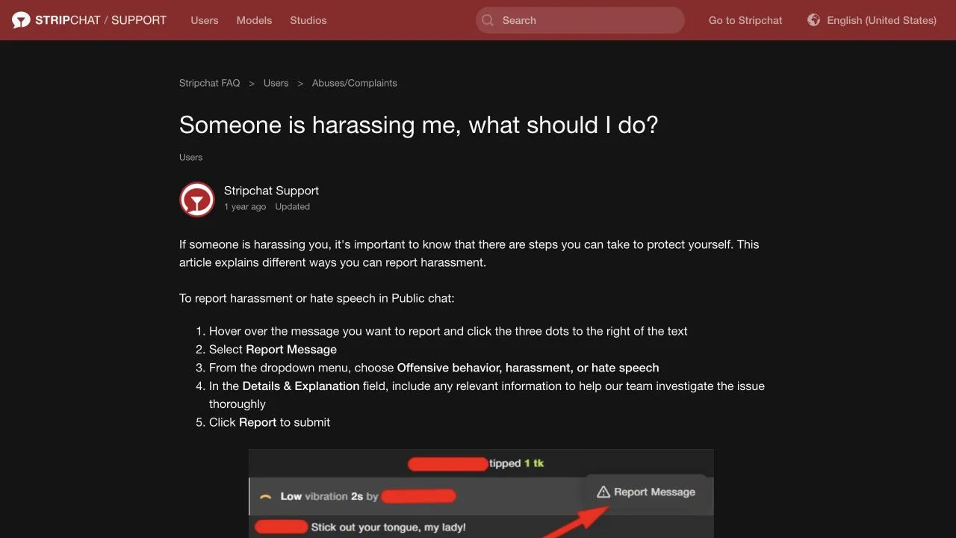The height and width of the screenshot is (538, 956).
Task: Click the "Updated" label under the author
Action: (x=292, y=207)
